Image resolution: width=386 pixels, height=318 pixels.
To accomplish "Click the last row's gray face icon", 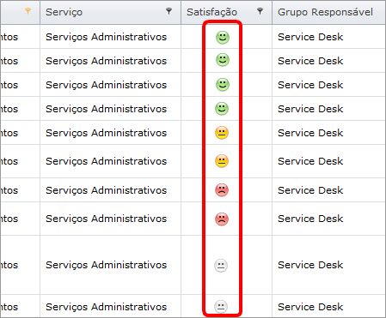I will tap(221, 307).
